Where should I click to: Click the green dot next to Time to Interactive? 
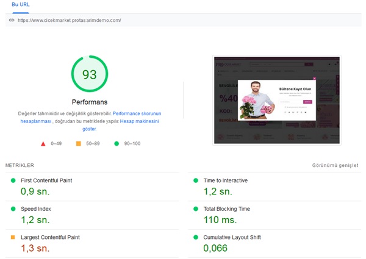pos(196,180)
